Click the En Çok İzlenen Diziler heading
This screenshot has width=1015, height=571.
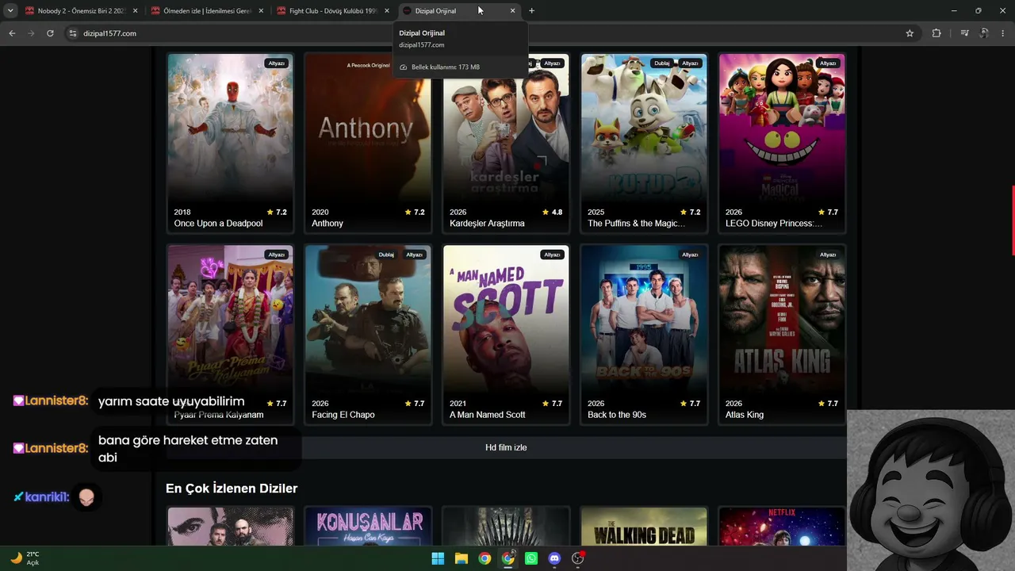[x=232, y=489]
